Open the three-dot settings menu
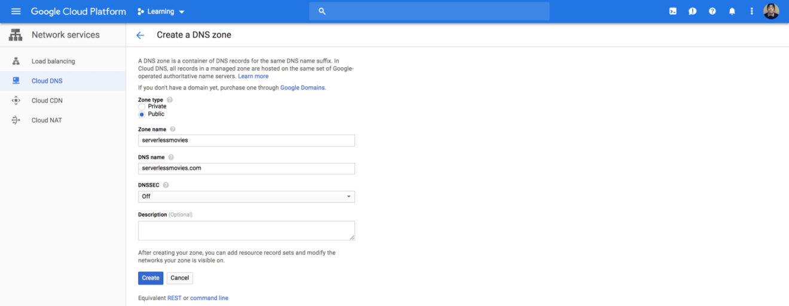Viewport: 789px width, 306px height. coord(751,11)
